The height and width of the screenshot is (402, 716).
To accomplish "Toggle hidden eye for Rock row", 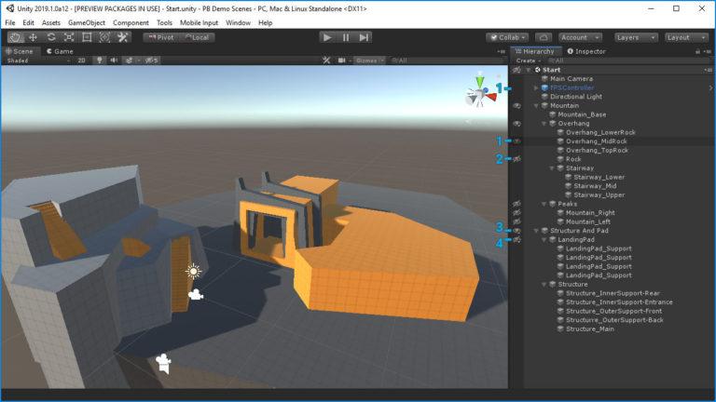I will pos(516,159).
